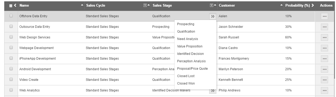Image resolution: width=336 pixels, height=97 pixels.
Task: Open the iPhoneApp Development opportunity
Action: coord(38,59)
